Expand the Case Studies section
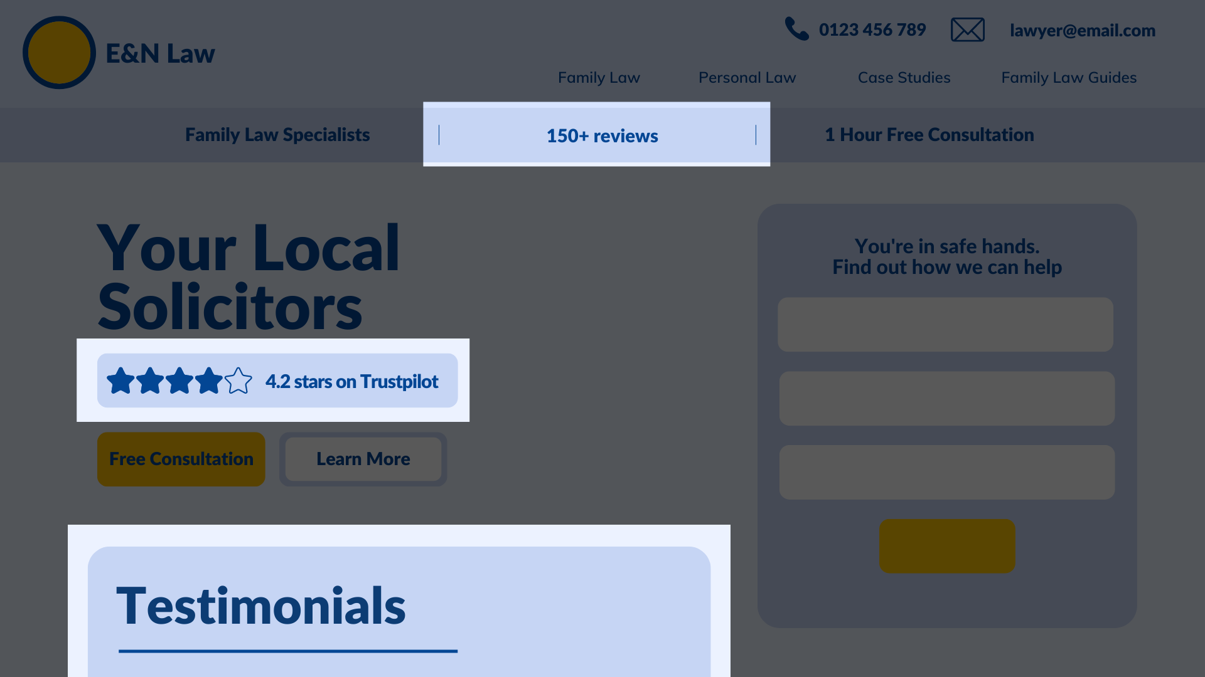This screenshot has height=677, width=1205. [903, 77]
